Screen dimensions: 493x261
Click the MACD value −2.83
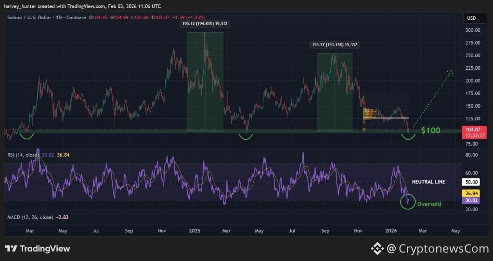pos(62,217)
